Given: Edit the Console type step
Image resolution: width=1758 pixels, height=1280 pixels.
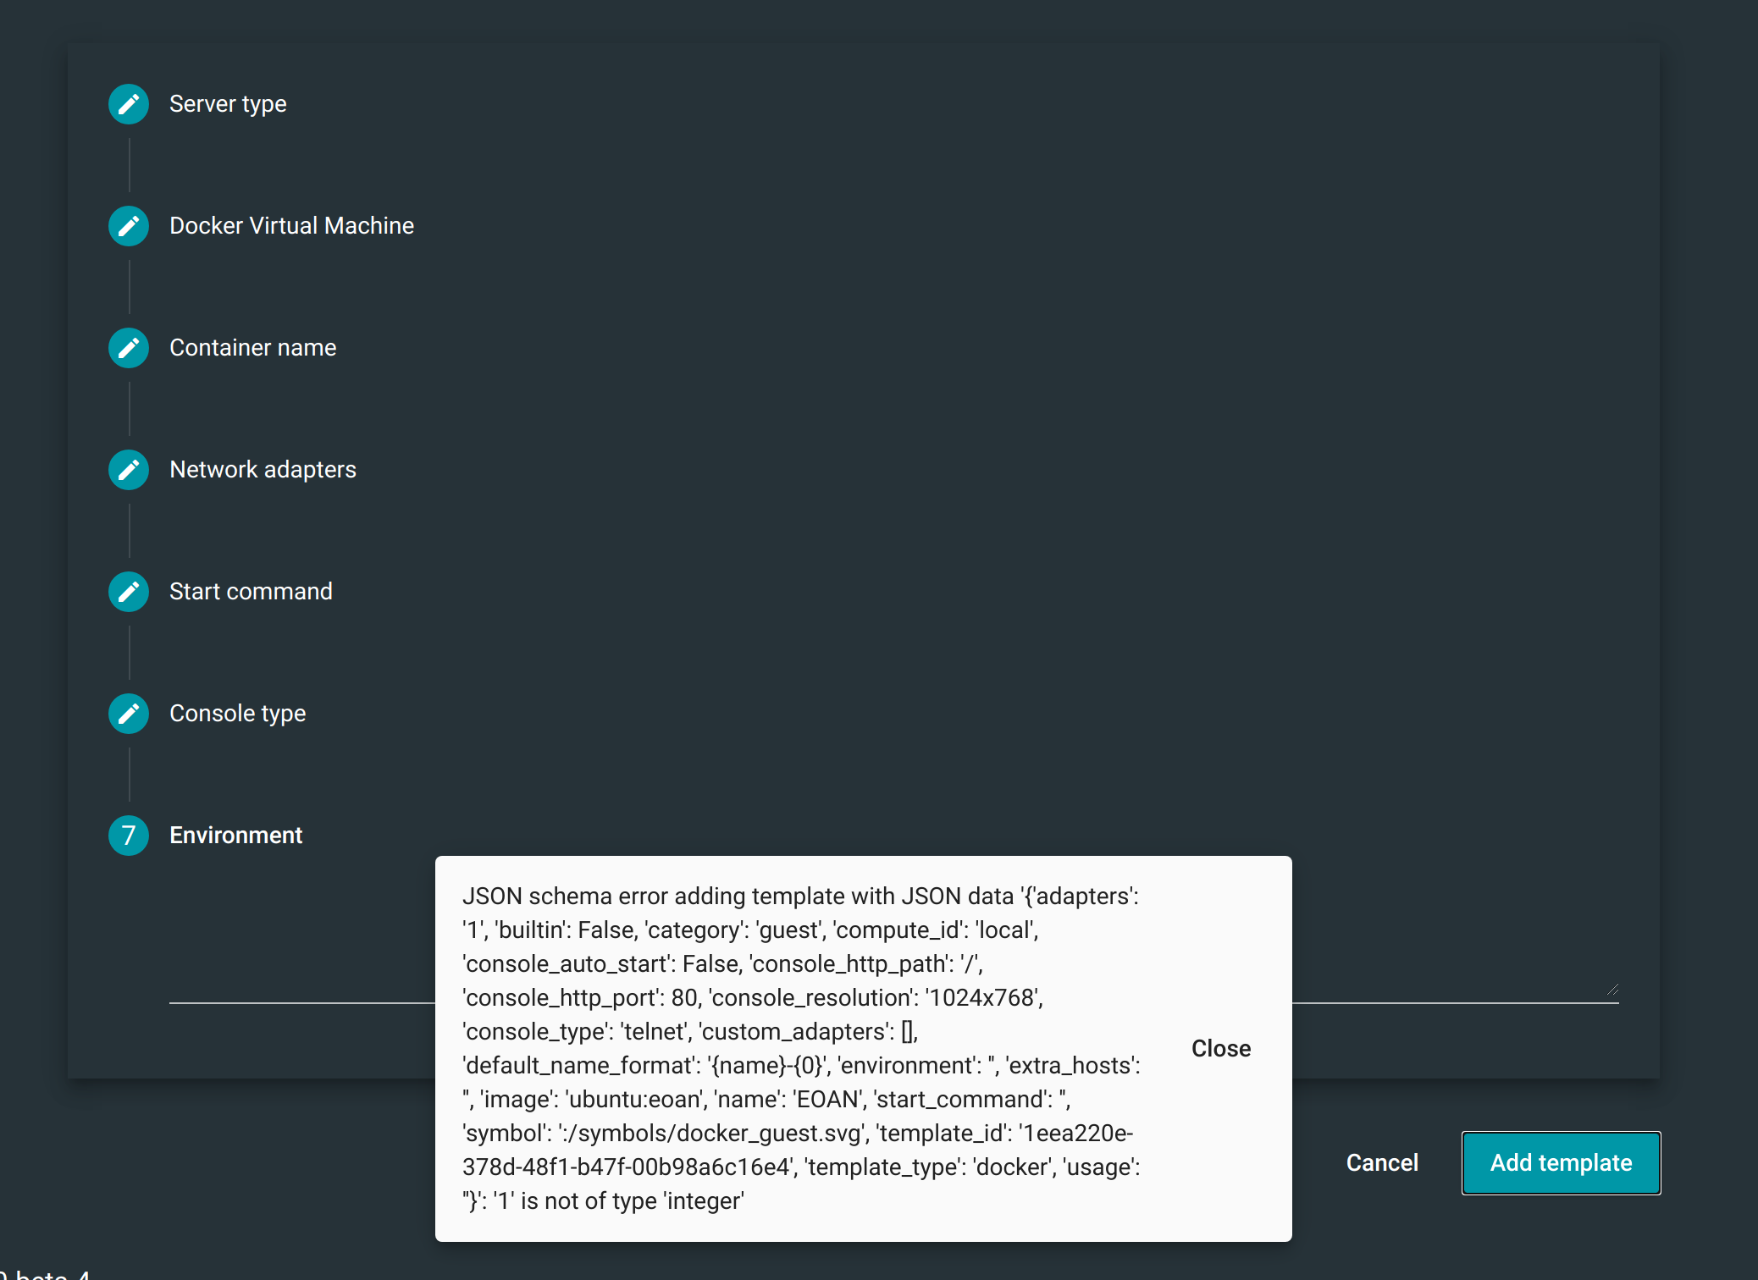Looking at the screenshot, I should click(128, 713).
